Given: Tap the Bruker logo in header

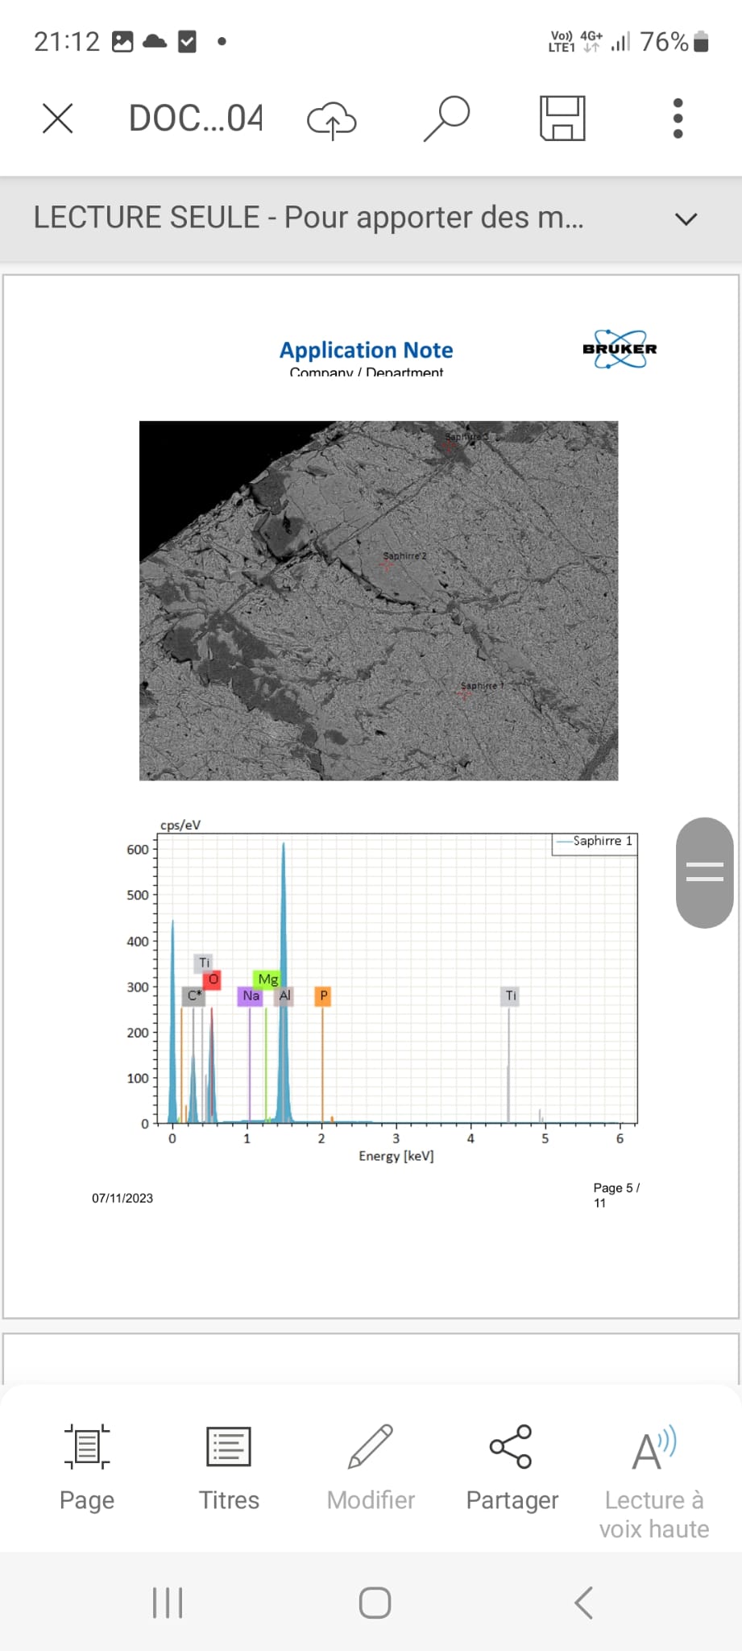Looking at the screenshot, I should click(620, 349).
